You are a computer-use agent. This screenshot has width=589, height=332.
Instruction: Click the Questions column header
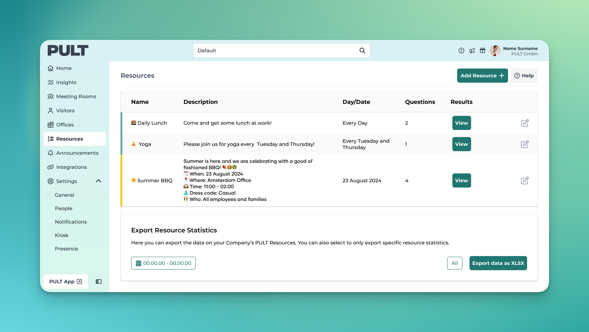tap(420, 102)
